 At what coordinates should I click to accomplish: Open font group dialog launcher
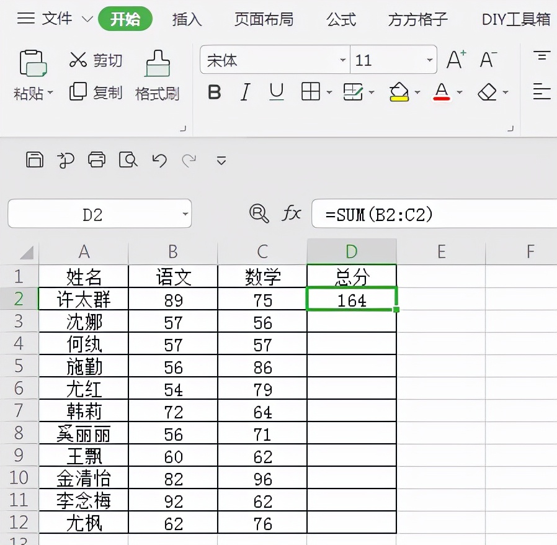pos(511,128)
